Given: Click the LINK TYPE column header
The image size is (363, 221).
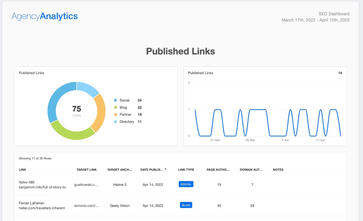Looking at the screenshot, I should (x=186, y=170).
